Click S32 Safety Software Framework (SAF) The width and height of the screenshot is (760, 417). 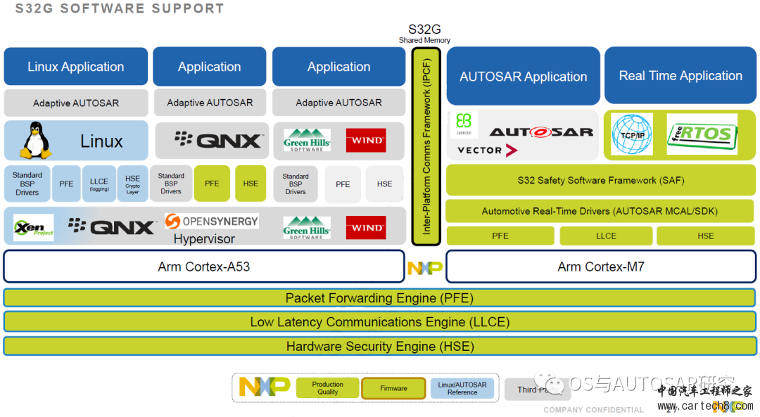click(x=600, y=180)
